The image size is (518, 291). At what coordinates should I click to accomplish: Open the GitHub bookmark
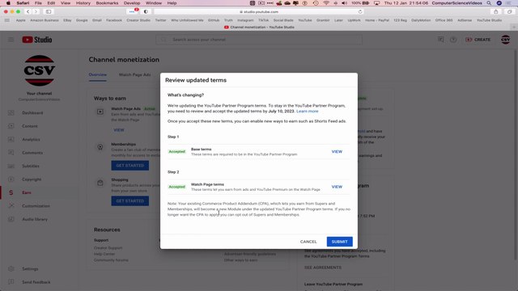(x=214, y=20)
